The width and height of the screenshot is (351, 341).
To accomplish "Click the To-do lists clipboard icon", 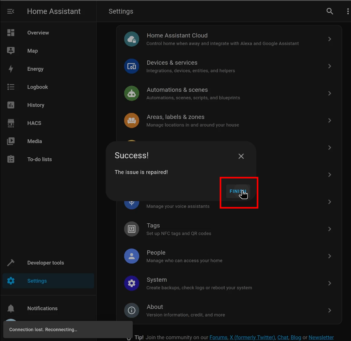I will [11, 159].
